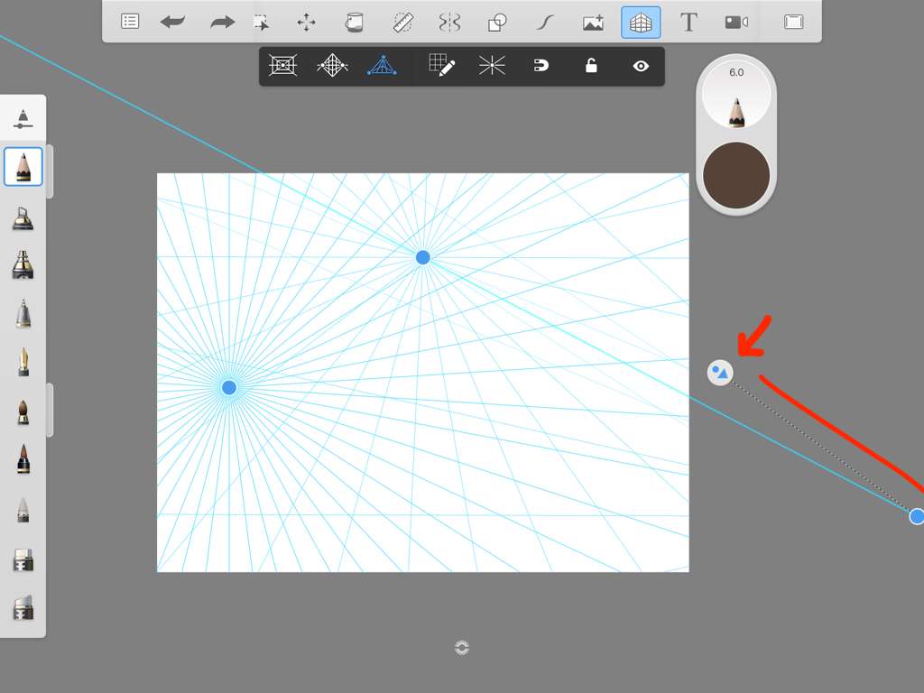
Task: Switch to 1-point perspective mode
Action: click(282, 66)
